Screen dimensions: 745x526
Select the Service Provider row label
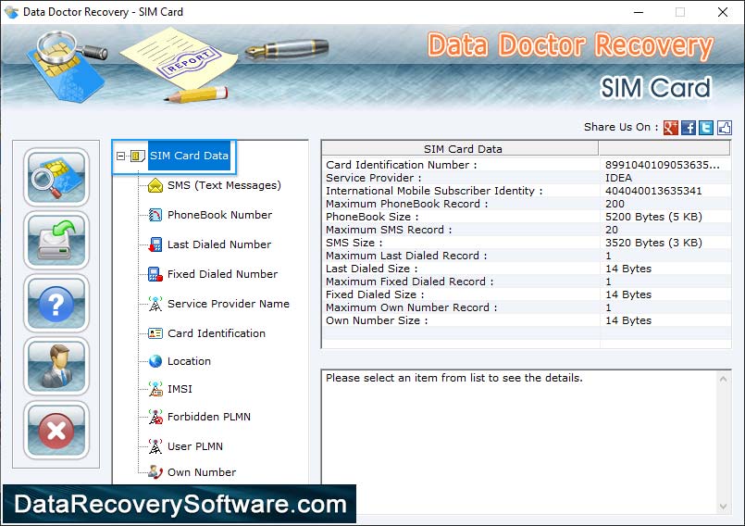(374, 178)
